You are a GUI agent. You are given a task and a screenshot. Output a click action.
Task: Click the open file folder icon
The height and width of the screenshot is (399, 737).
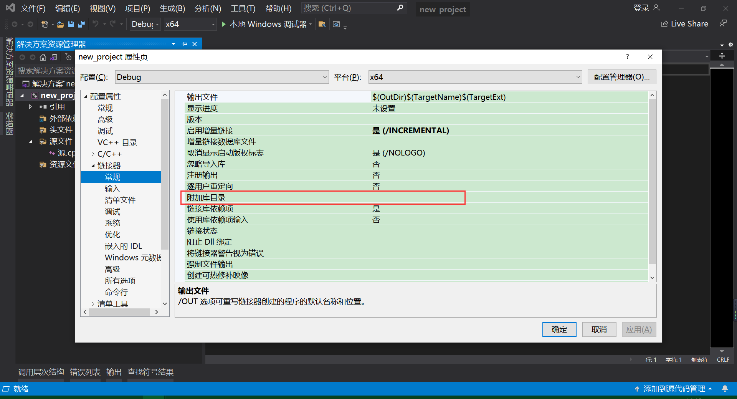(x=60, y=24)
